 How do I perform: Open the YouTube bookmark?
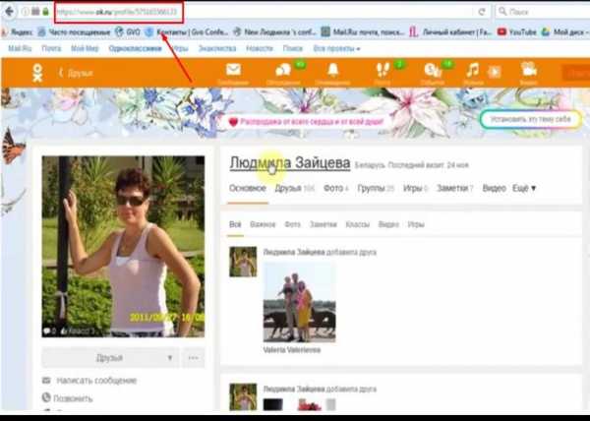coord(517,32)
